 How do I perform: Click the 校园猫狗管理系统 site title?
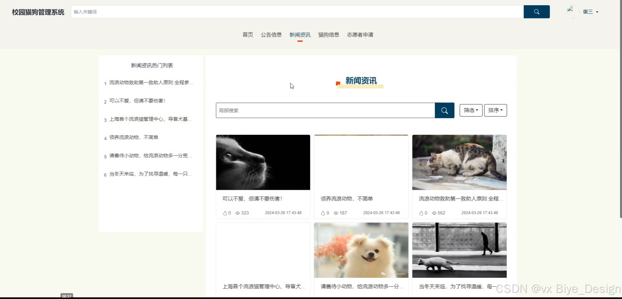point(38,12)
